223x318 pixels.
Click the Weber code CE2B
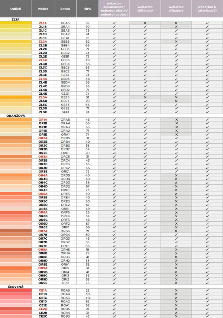coord(43,313)
